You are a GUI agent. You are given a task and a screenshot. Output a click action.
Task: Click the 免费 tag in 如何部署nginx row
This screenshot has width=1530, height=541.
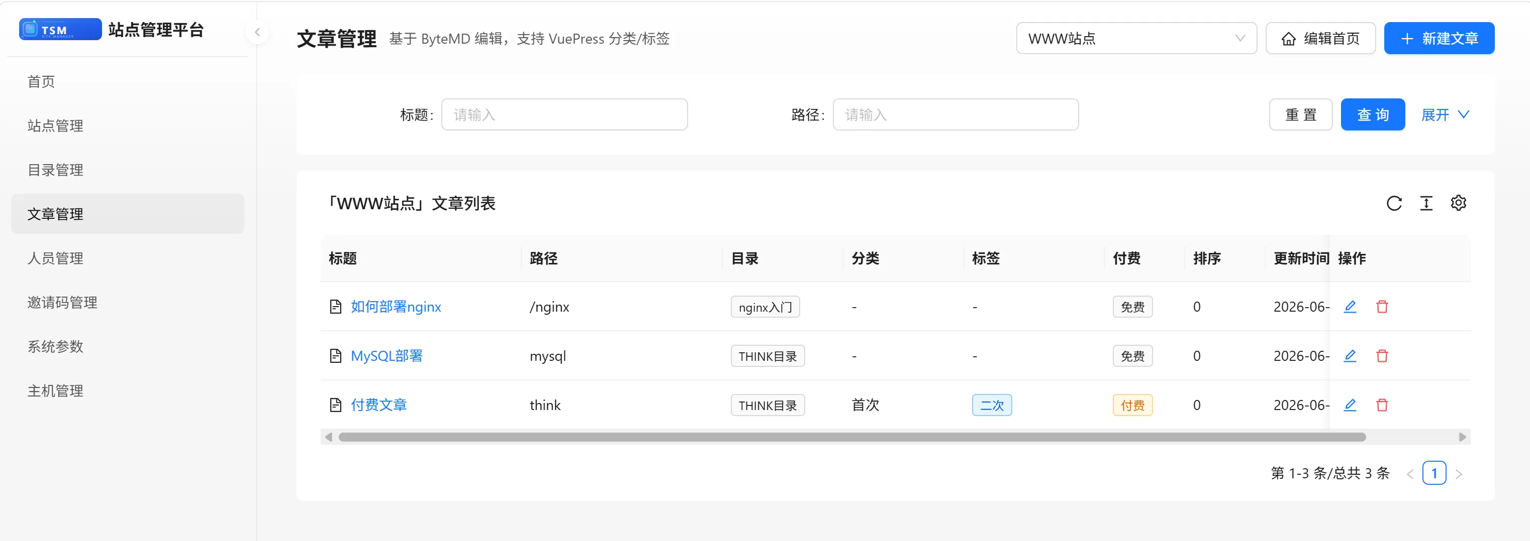pyautogui.click(x=1132, y=307)
